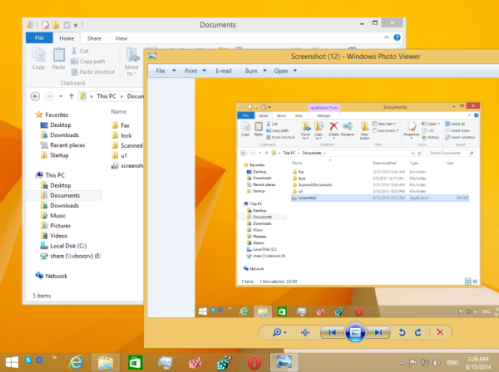Rotate photo clockwise
This screenshot has width=499, height=372.
(x=418, y=332)
